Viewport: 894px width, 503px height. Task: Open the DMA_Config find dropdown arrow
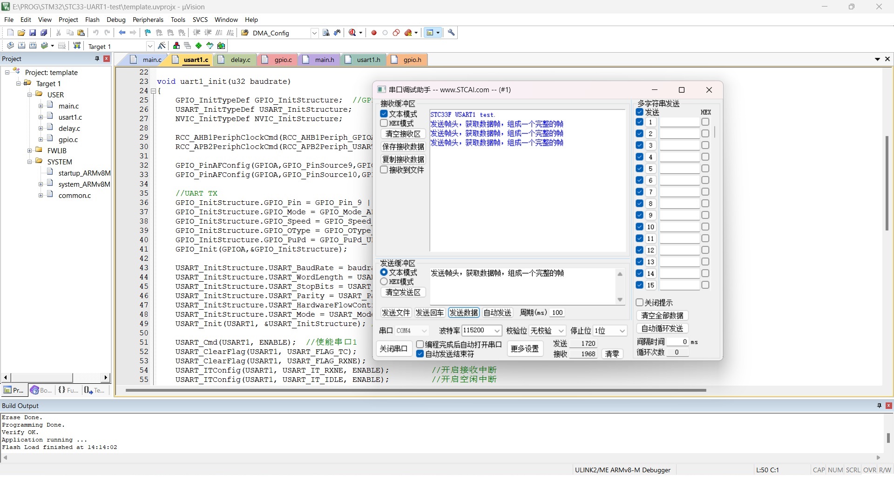(x=314, y=33)
